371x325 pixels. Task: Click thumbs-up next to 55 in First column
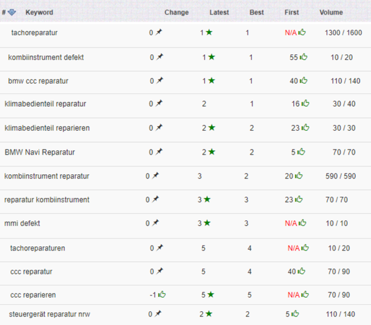[x=304, y=57]
